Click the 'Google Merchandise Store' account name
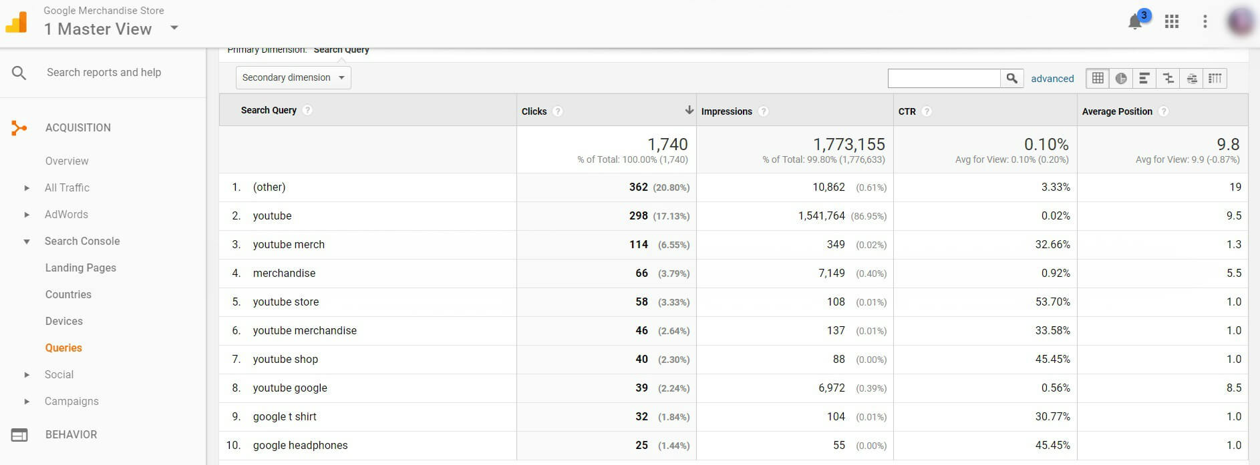The image size is (1260, 465). point(104,11)
